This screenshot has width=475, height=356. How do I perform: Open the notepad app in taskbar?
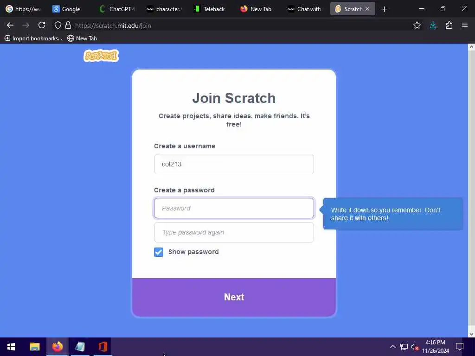click(x=80, y=347)
